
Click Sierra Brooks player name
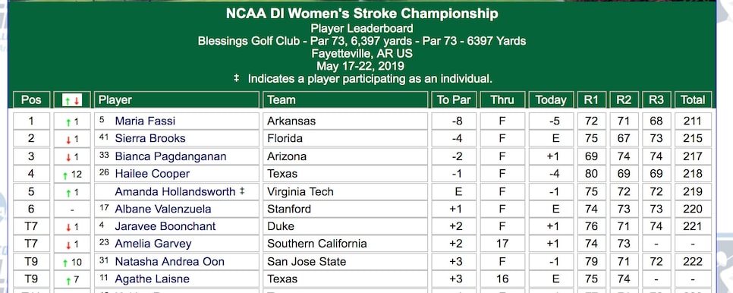click(x=150, y=138)
